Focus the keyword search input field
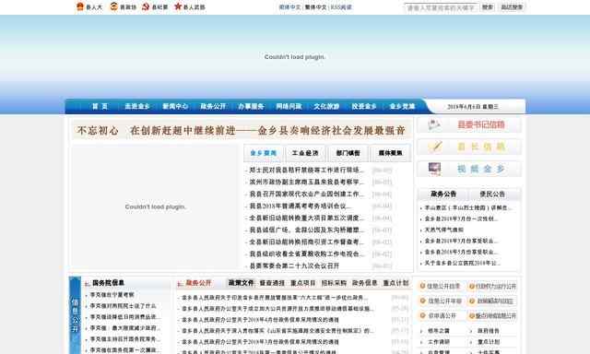Screen dimensions: 590x354 [x=441, y=7]
